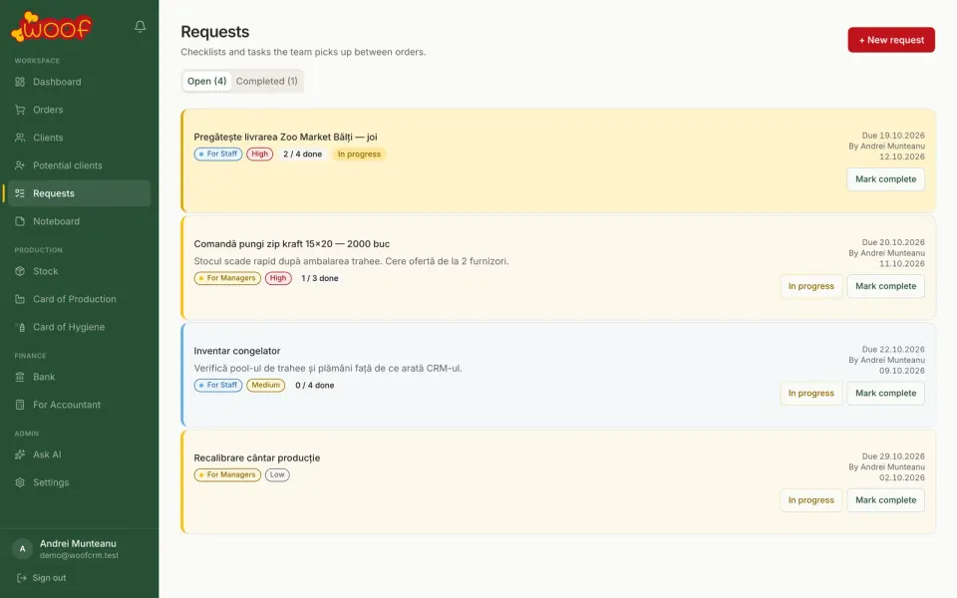Image resolution: width=957 pixels, height=598 pixels.
Task: Click the Medium priority badge
Action: click(x=265, y=385)
